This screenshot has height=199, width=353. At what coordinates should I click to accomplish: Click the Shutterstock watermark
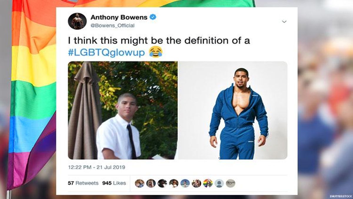(339, 196)
